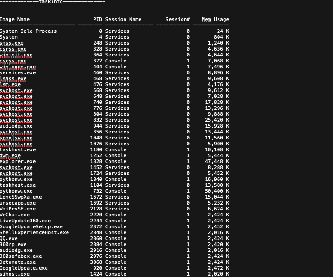Click 'services.exe' in the list
333x277 pixels.
tap(18, 73)
